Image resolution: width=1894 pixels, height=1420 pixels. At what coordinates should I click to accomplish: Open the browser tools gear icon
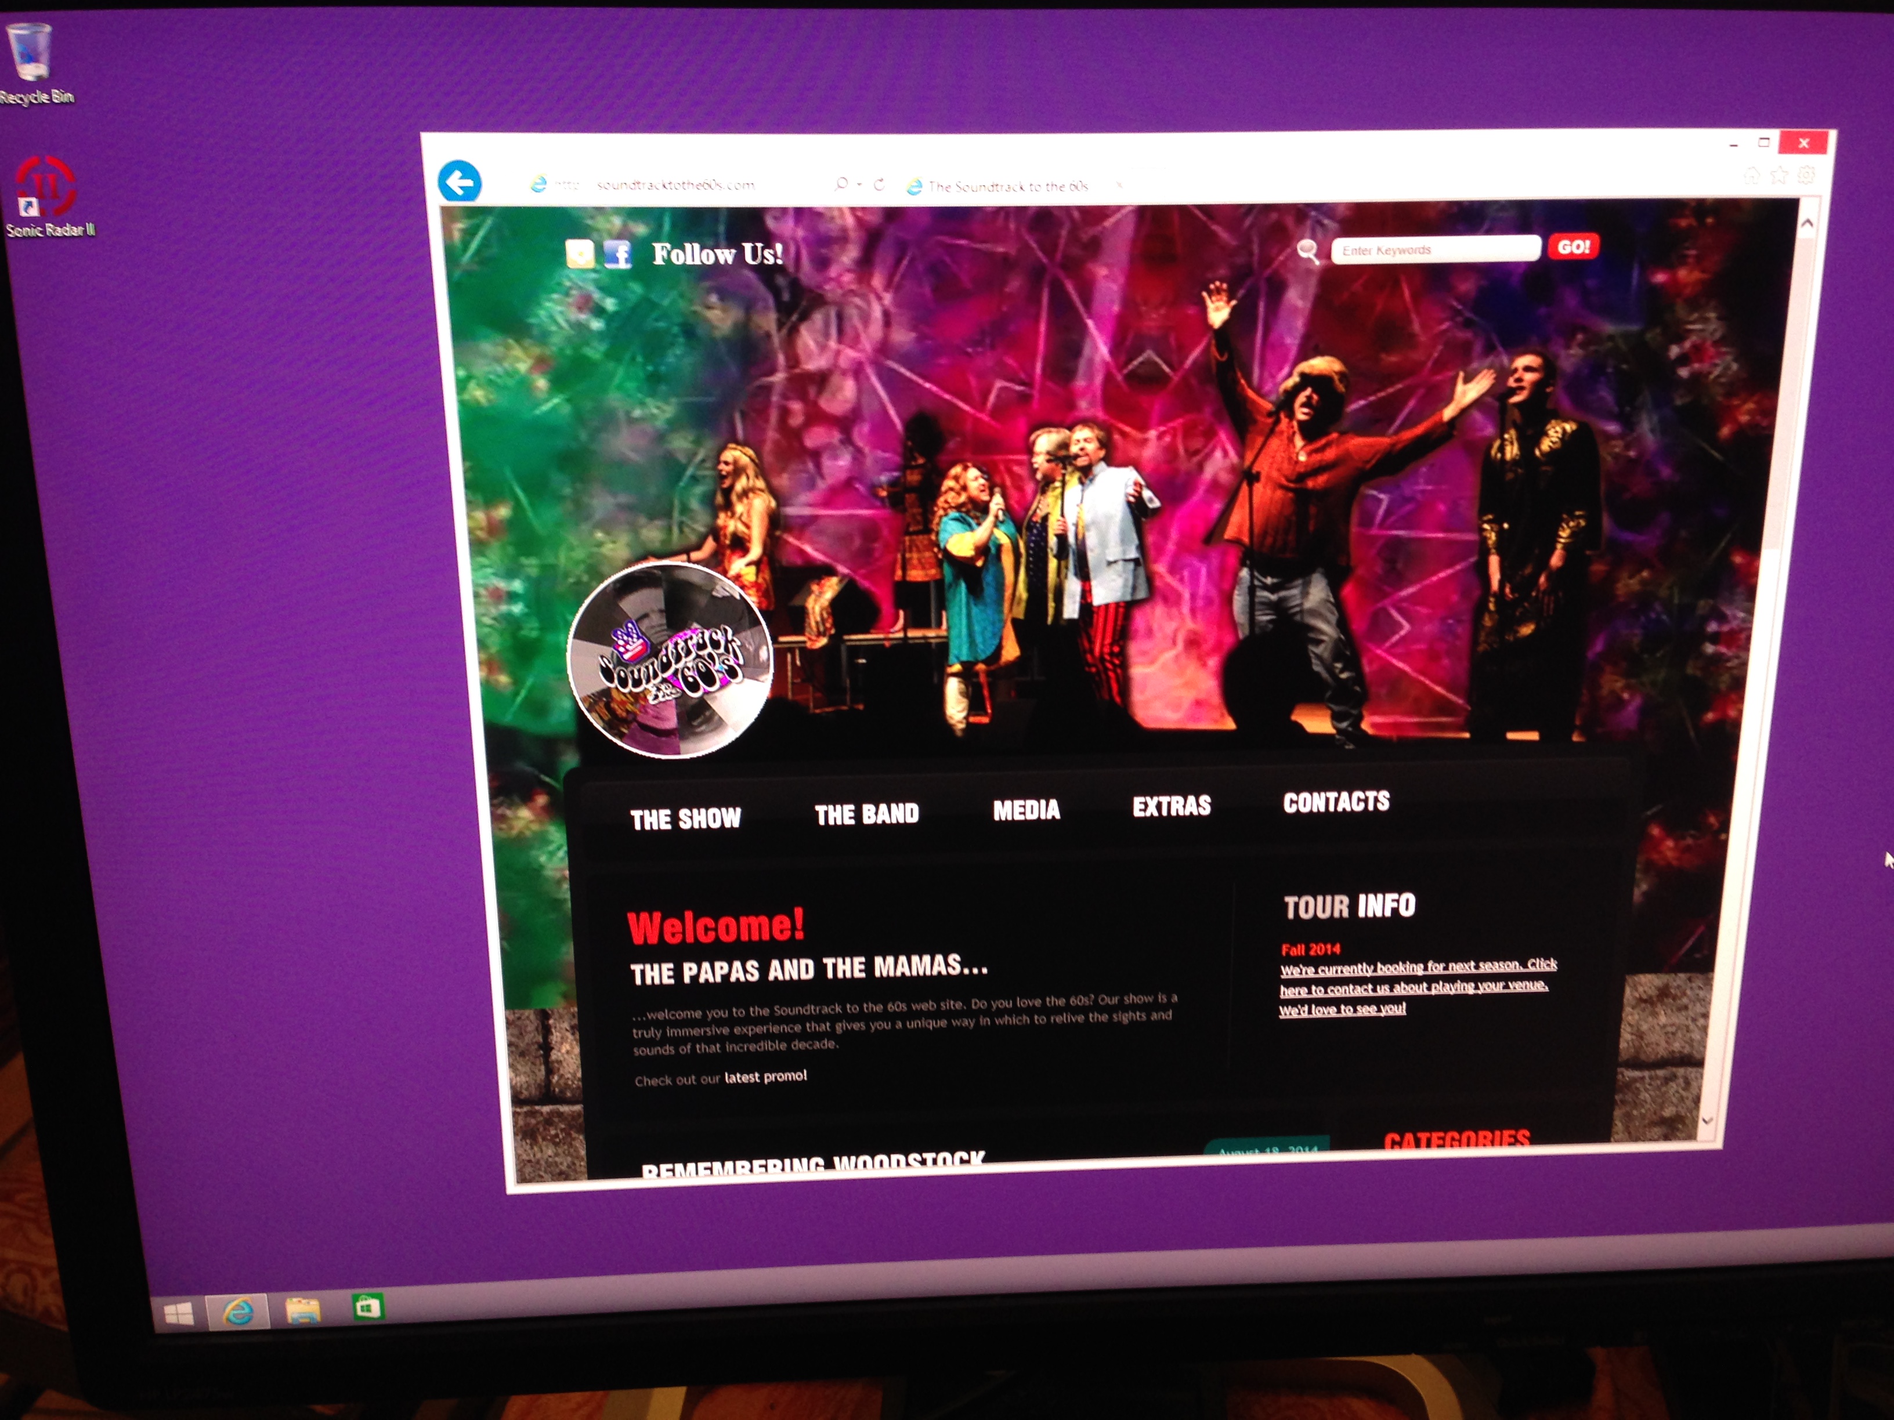tap(1806, 175)
